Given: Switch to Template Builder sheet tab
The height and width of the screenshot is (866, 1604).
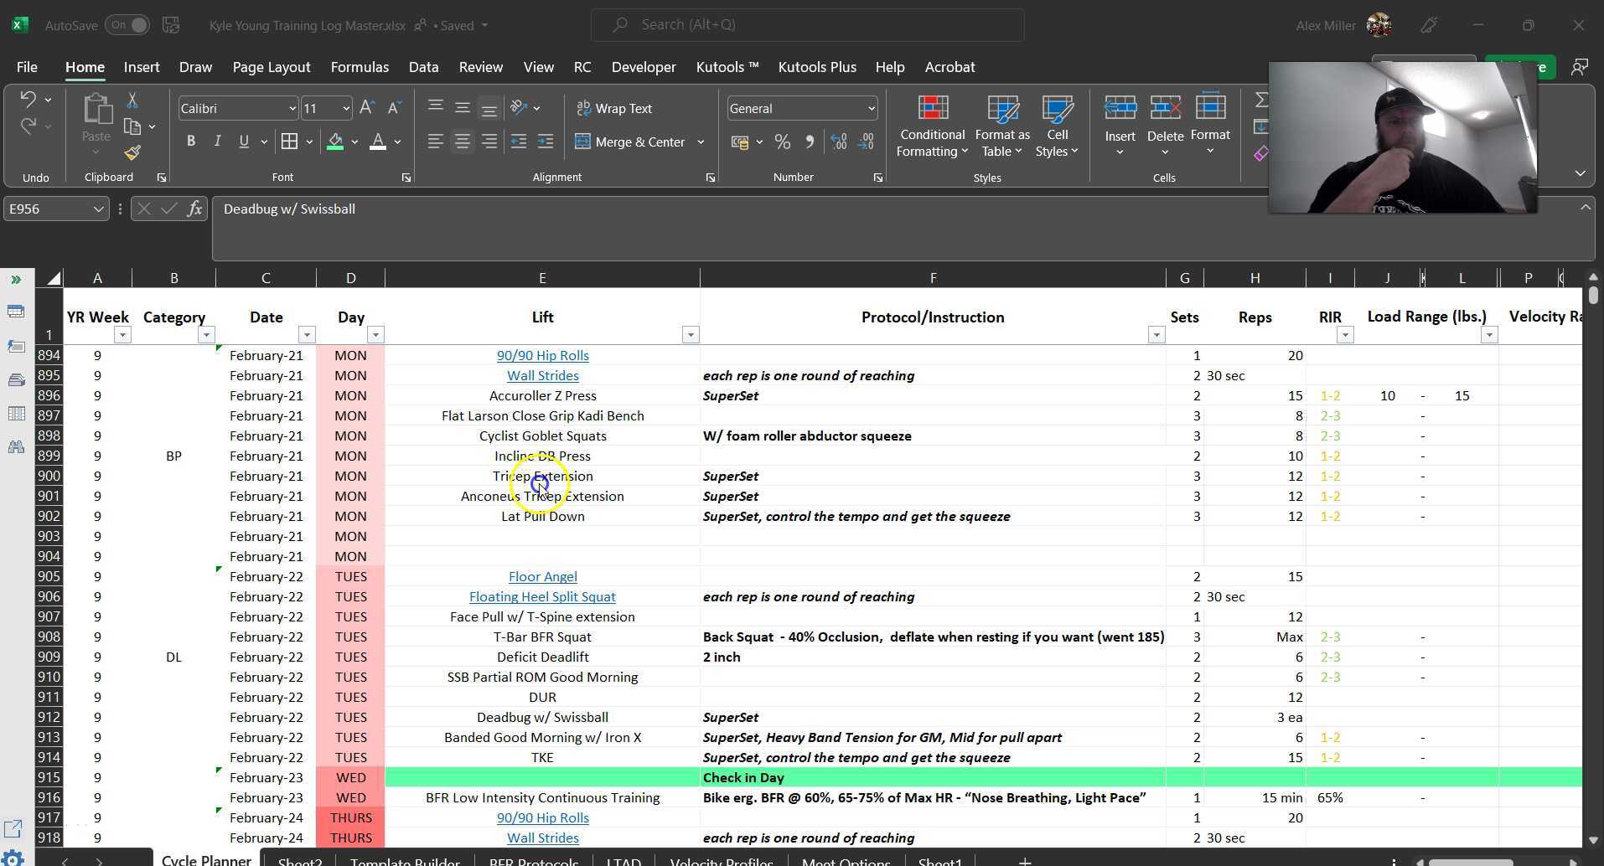Looking at the screenshot, I should pyautogui.click(x=404, y=860).
